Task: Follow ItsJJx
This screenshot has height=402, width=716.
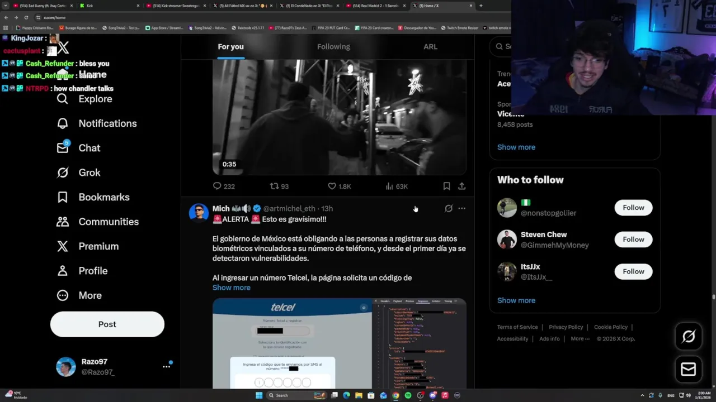Action: pos(633,271)
